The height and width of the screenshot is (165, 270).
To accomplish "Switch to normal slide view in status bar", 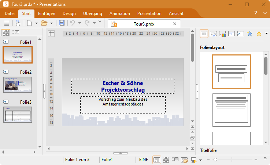I will (x=157, y=160).
